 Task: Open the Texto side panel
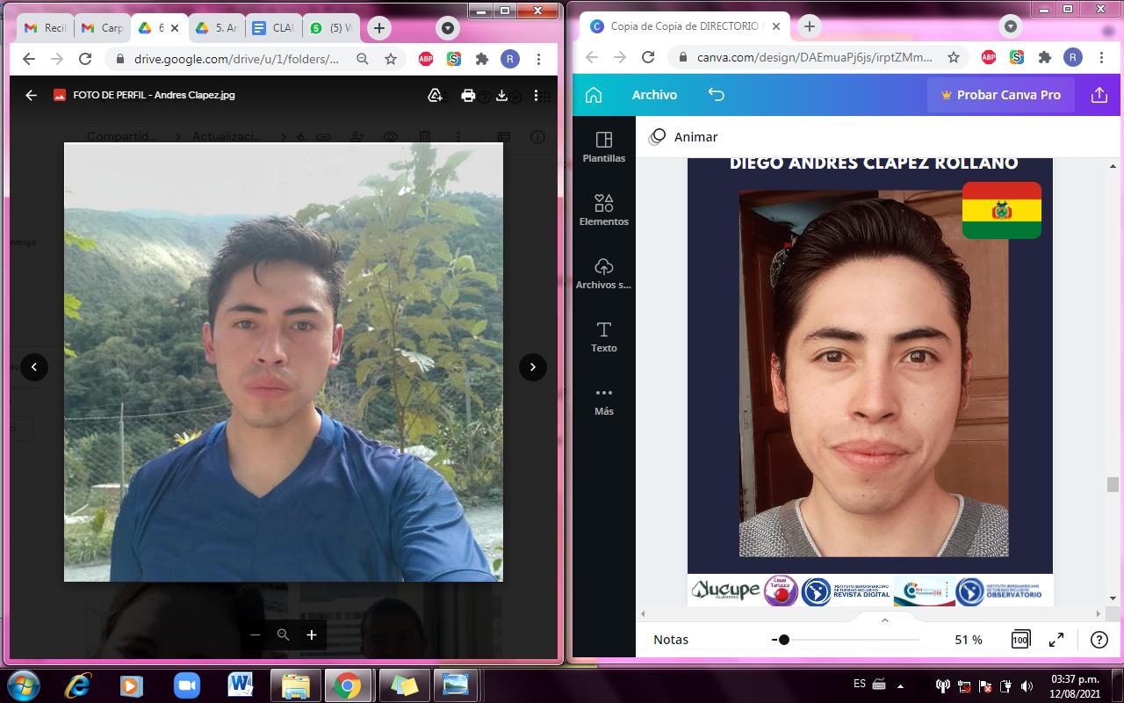(604, 337)
